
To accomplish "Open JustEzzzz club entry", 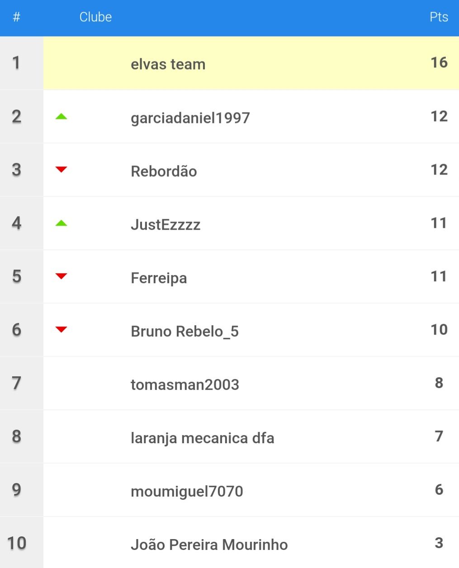I will tap(166, 224).
